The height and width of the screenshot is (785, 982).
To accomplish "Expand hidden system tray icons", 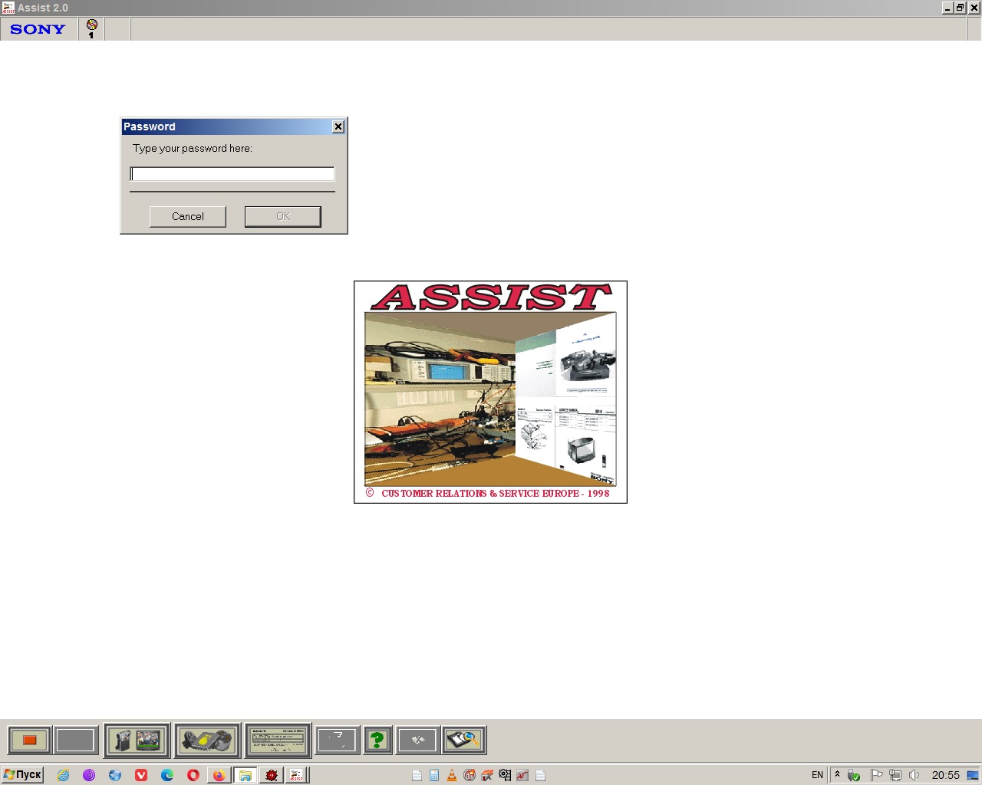I will [x=837, y=774].
